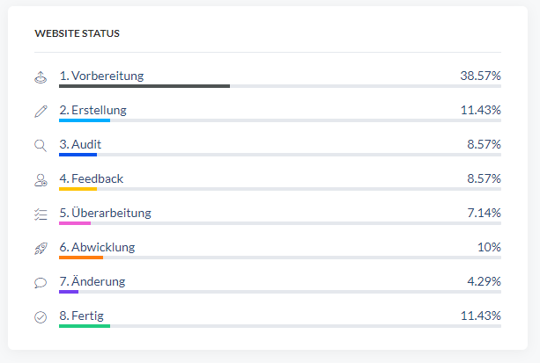This screenshot has width=540, height=363.
Task: Click the magnifier icon next to Audit
Action: [x=40, y=145]
